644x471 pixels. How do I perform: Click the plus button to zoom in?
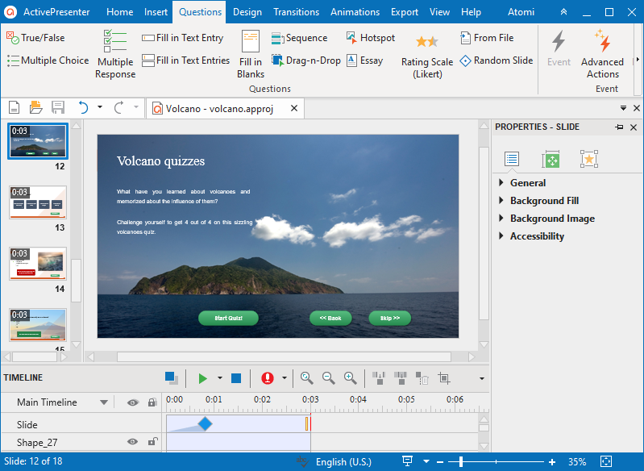click(x=552, y=462)
